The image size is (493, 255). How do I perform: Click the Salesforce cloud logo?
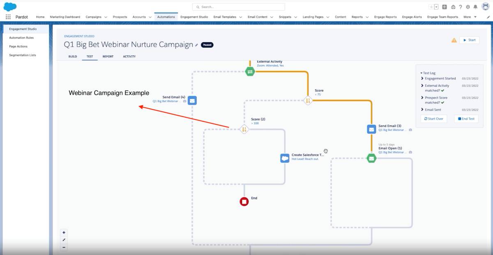pyautogui.click(x=10, y=7)
